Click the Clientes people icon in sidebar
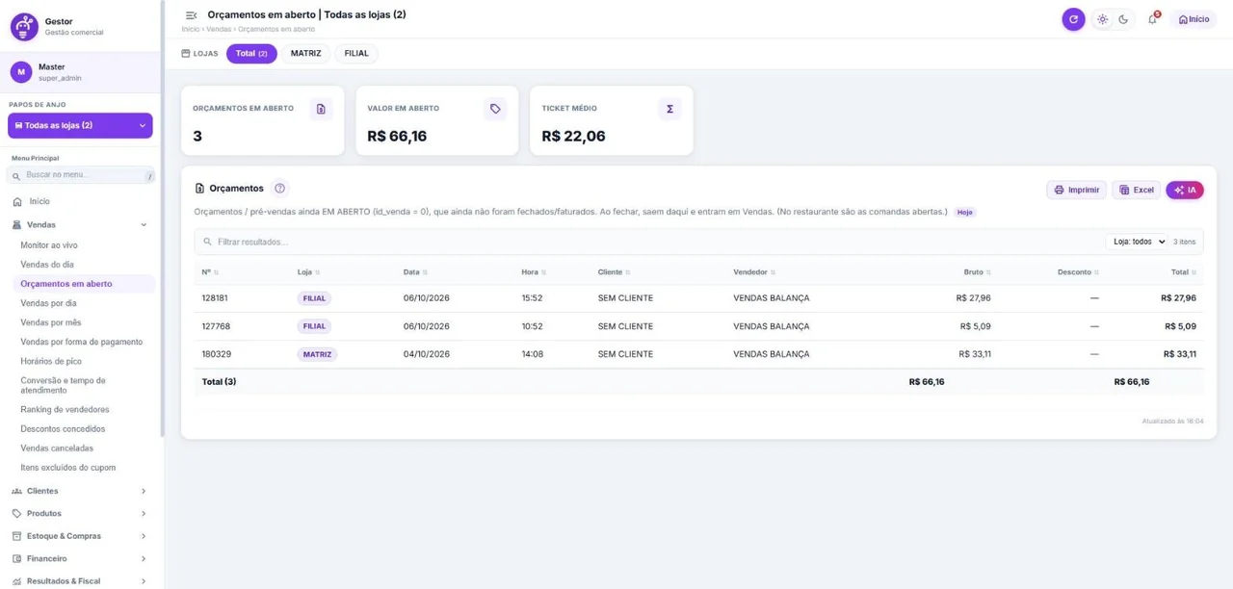Image resolution: width=1233 pixels, height=589 pixels. coord(16,491)
